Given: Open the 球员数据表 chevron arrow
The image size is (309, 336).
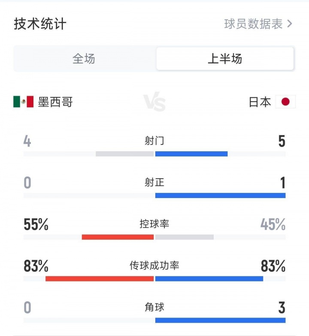Looking at the screenshot, I should click(290, 24).
